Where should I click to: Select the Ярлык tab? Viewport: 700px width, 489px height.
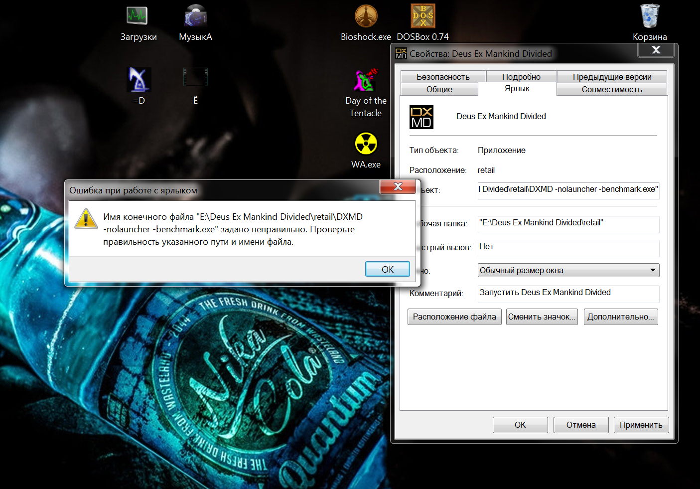click(517, 89)
